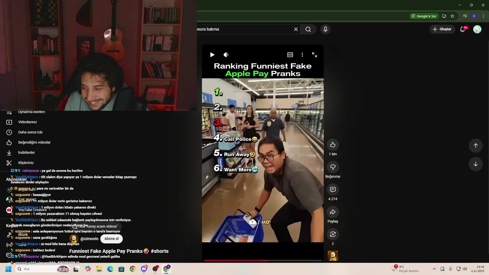Toggle closed captions on the Short
This screenshot has width=489, height=275.
click(290, 55)
